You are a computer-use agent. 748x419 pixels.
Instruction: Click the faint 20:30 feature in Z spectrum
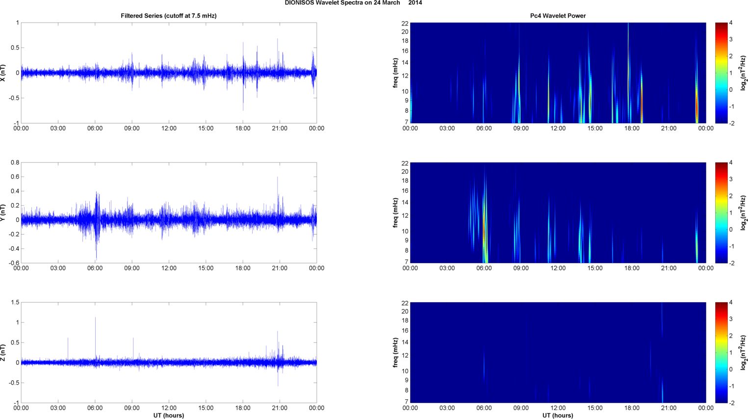662,390
